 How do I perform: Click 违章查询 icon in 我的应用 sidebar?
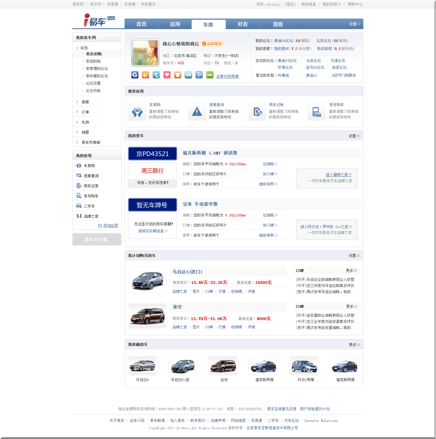(79, 176)
